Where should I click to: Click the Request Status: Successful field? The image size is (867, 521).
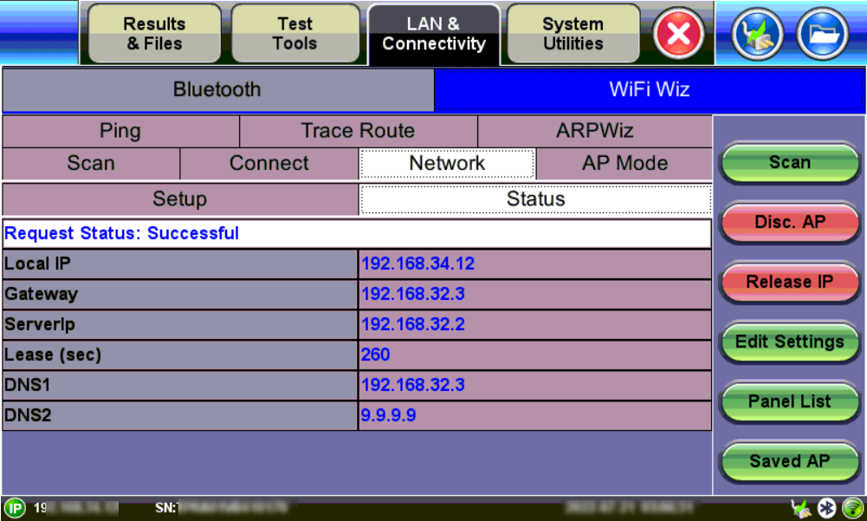point(357,234)
